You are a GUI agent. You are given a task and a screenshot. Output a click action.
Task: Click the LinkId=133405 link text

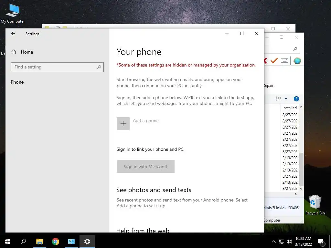click(282, 208)
